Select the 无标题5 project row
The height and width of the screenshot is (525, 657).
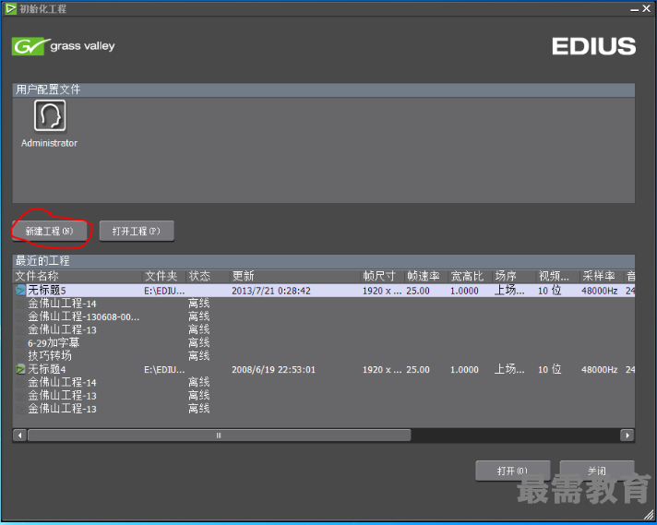324,290
